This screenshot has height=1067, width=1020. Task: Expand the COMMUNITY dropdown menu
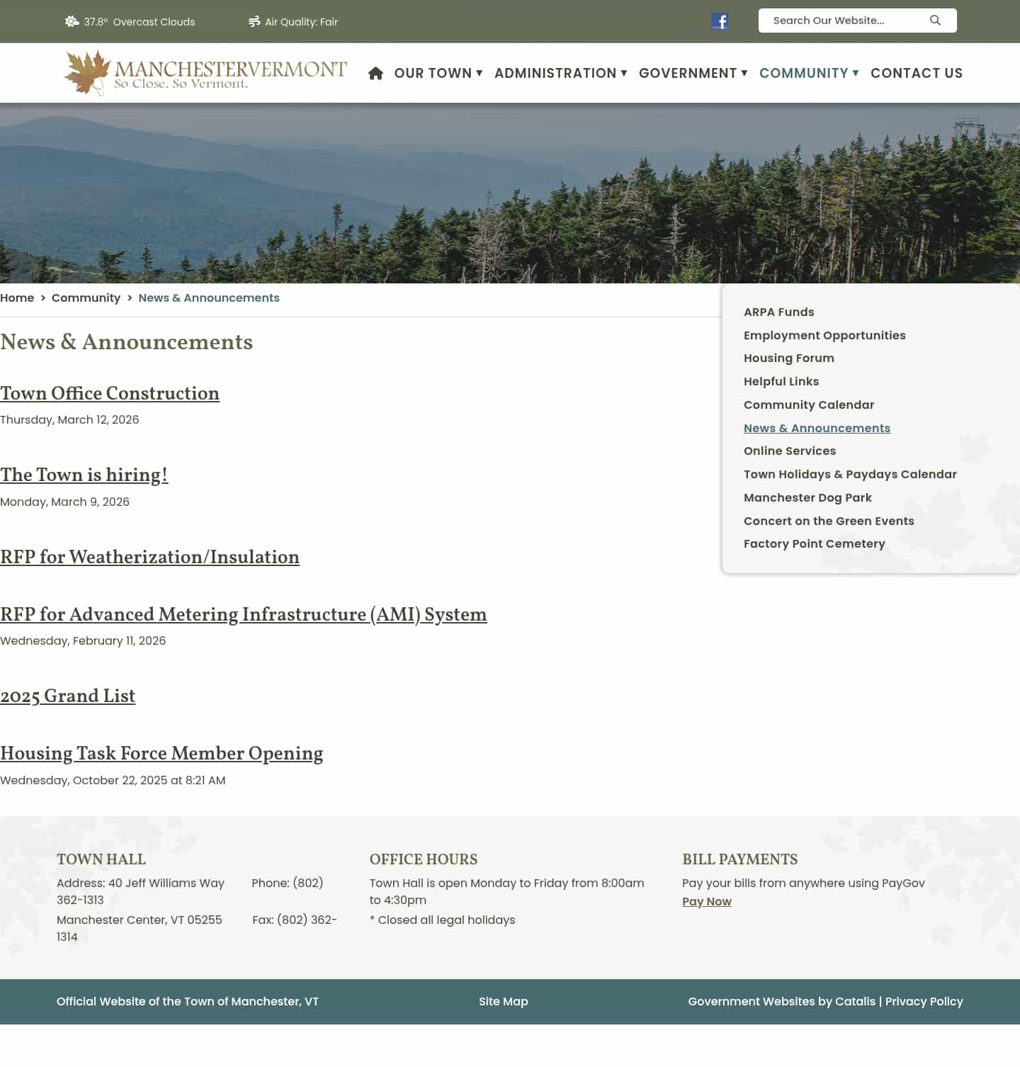click(x=803, y=73)
